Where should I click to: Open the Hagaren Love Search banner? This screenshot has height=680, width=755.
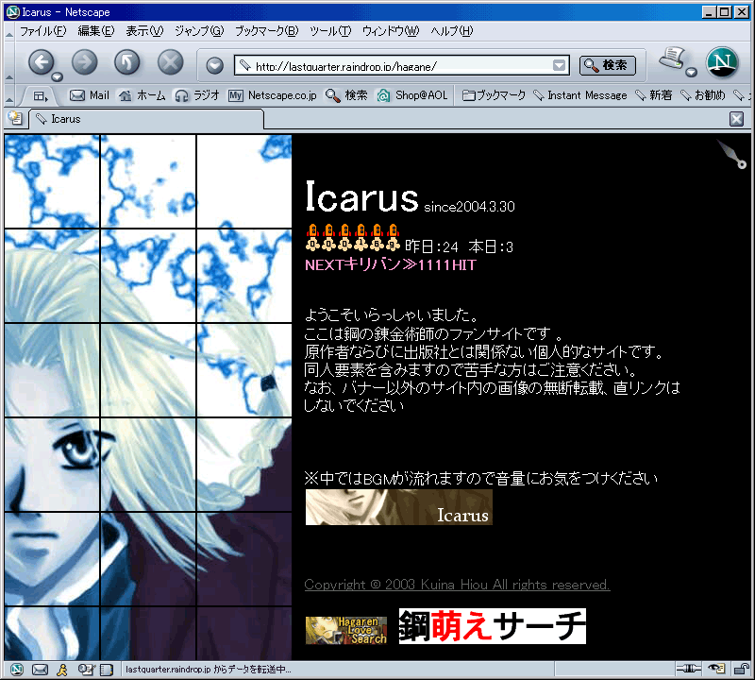346,630
